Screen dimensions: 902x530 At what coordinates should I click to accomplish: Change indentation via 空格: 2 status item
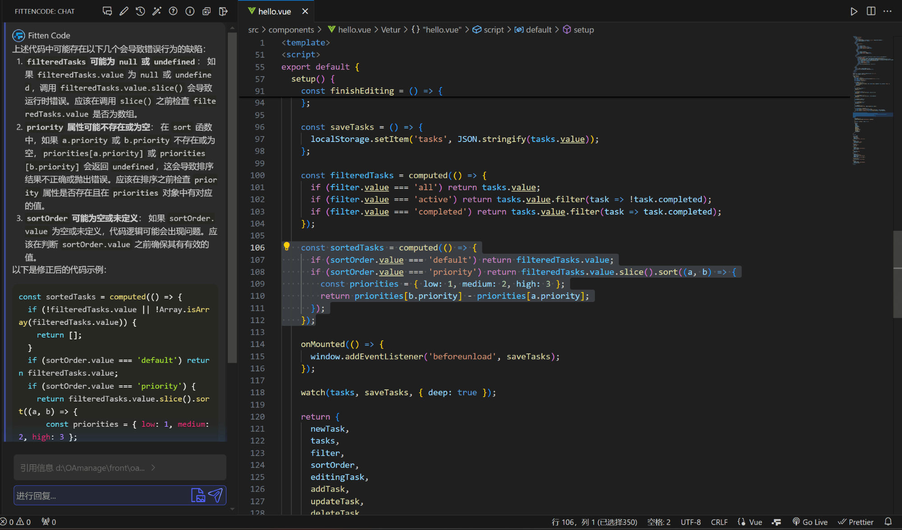(658, 522)
